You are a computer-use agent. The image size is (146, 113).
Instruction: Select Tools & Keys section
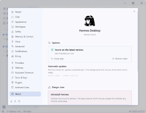25,78
